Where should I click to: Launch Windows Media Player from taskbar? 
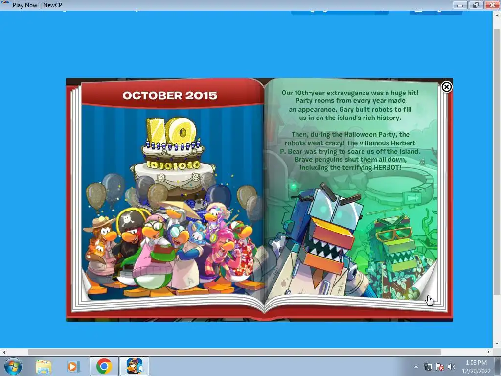73,366
